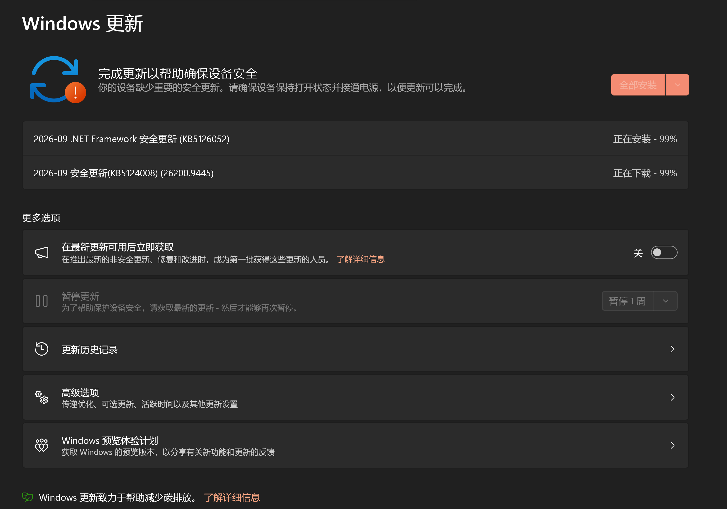This screenshot has width=727, height=509.
Task: Click the pause icon beside 暂停更新
Action: [41, 301]
